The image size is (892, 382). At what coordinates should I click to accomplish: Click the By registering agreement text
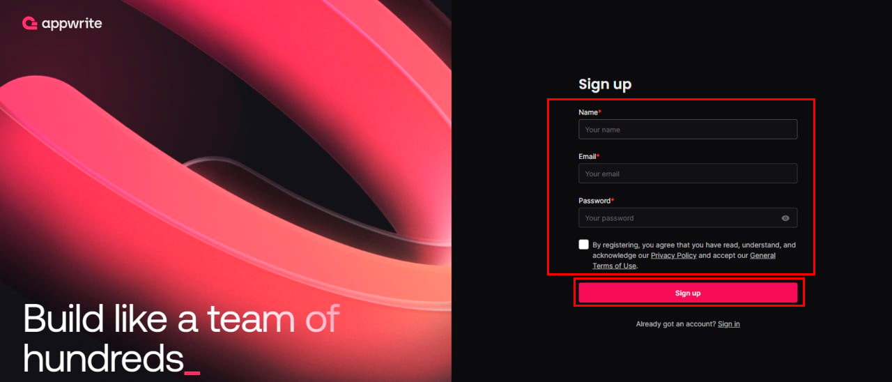coord(694,255)
